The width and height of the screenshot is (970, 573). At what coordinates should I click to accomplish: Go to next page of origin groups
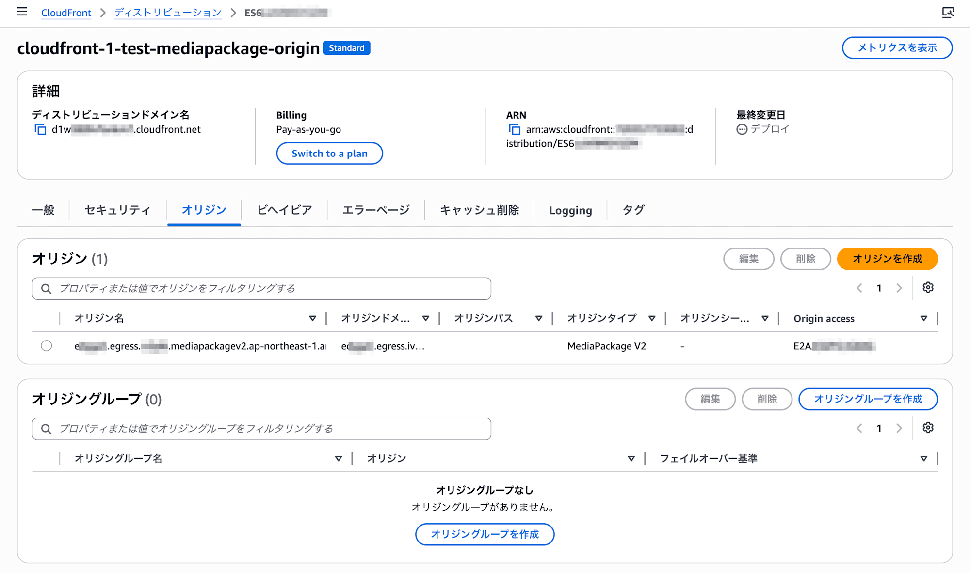pos(899,428)
